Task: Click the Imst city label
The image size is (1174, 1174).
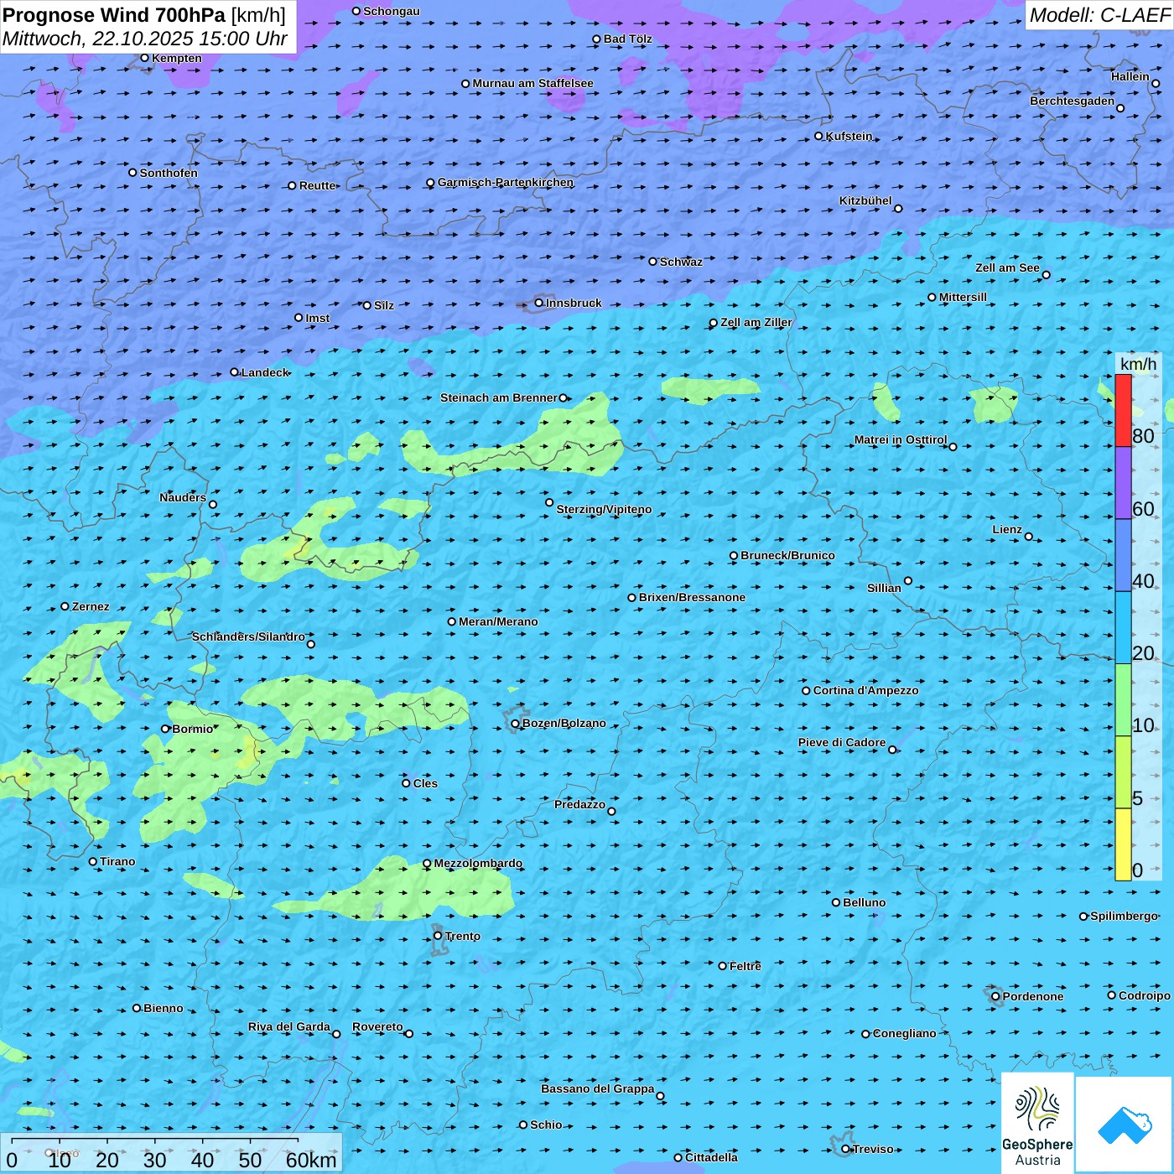Action: coord(318,318)
